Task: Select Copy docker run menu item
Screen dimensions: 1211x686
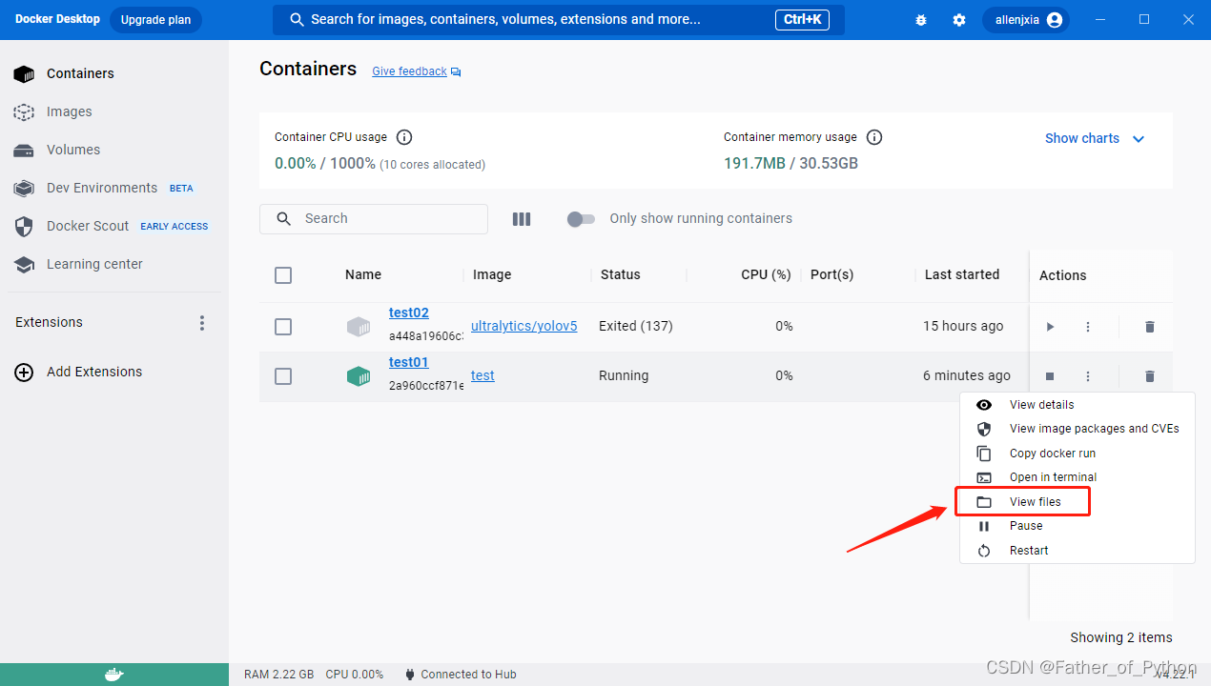Action: coord(1077,454)
